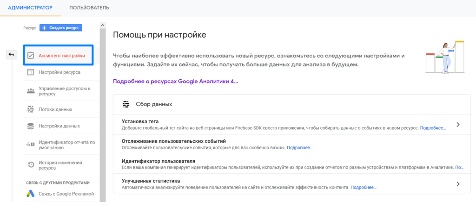Click the back arrow button at left
This screenshot has height=202, width=476.
(12, 55)
